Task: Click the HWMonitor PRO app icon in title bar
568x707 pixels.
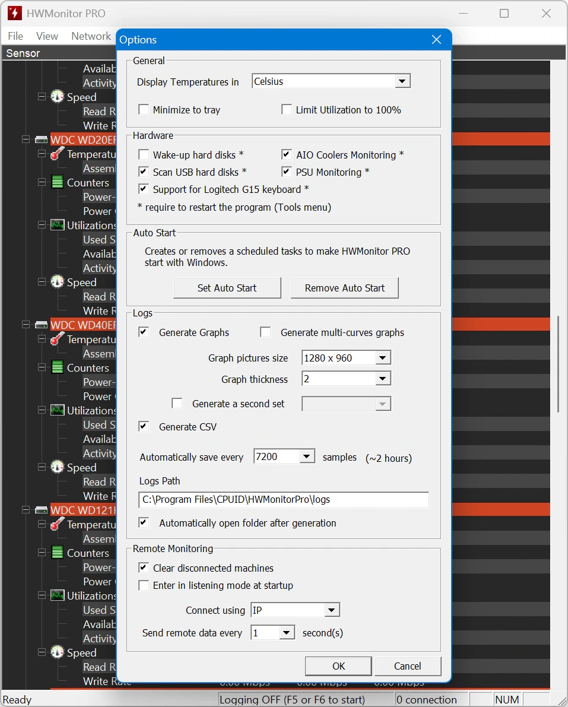Action: 15,13
